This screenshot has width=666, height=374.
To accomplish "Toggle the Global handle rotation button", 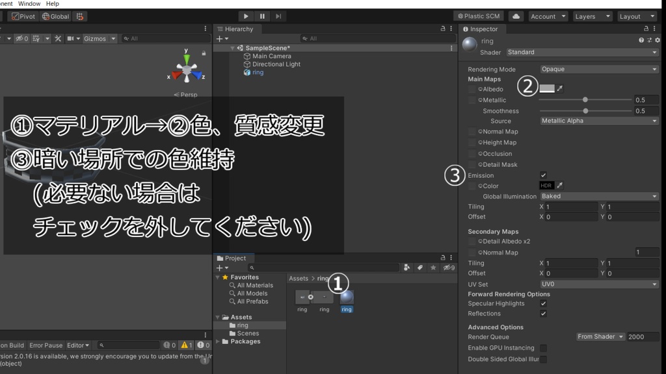I will click(56, 16).
